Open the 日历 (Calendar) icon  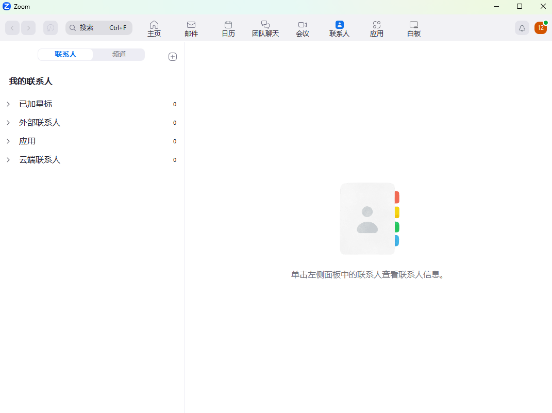point(228,28)
